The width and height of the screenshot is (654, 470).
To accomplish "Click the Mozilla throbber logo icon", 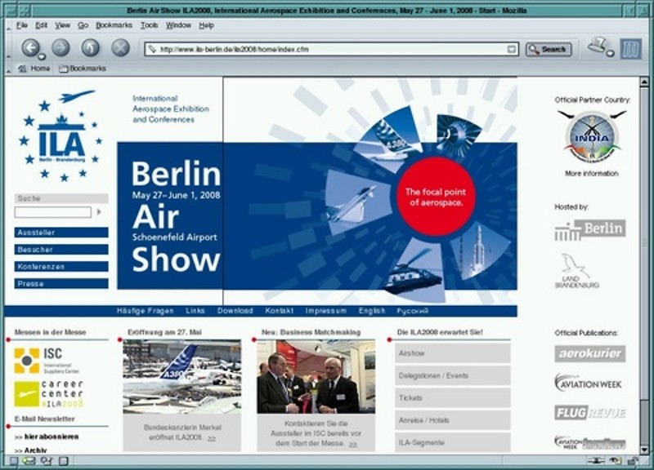I will tap(630, 49).
